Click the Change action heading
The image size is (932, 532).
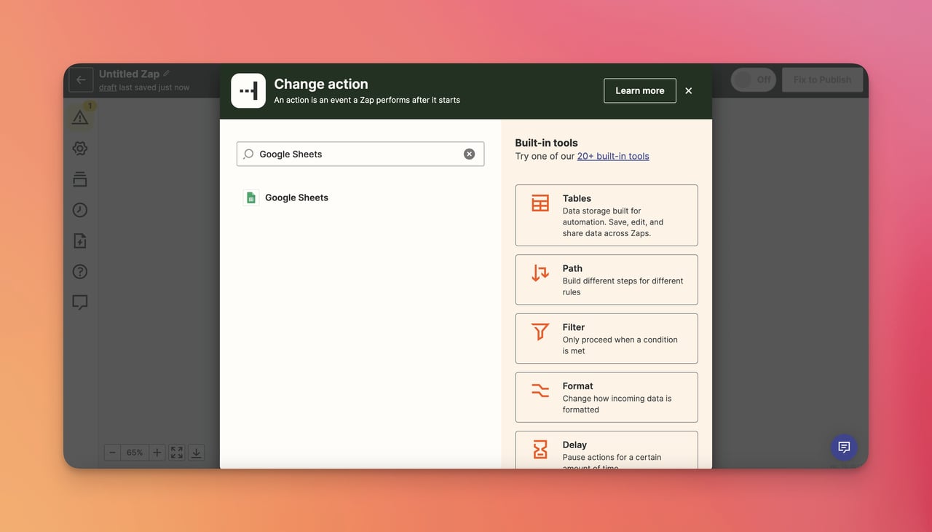321,84
